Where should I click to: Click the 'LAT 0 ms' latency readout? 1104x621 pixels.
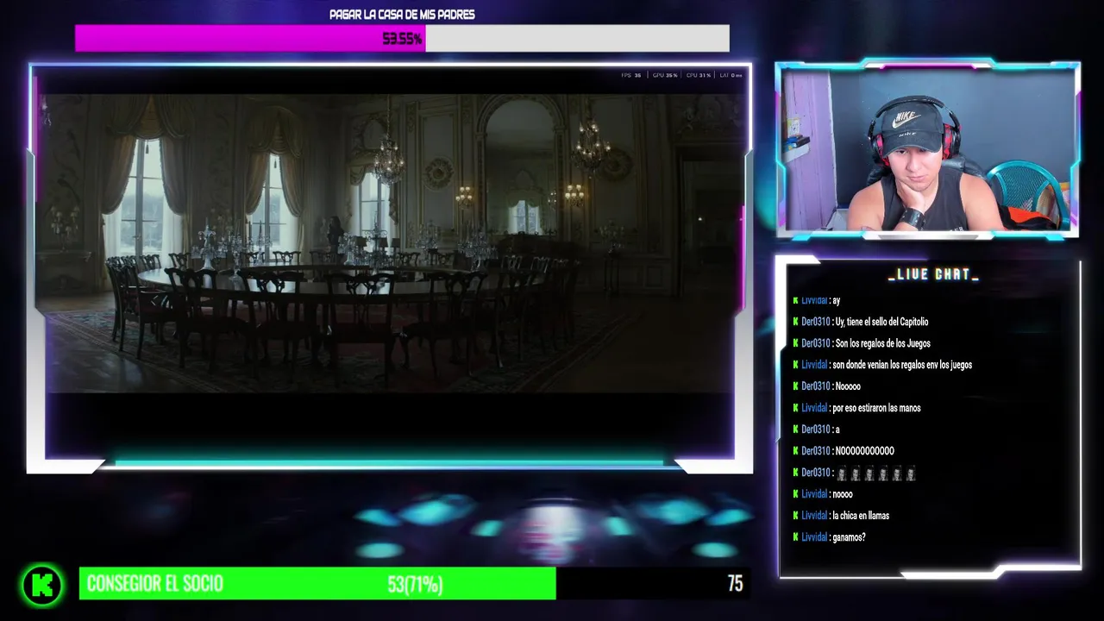click(731, 76)
